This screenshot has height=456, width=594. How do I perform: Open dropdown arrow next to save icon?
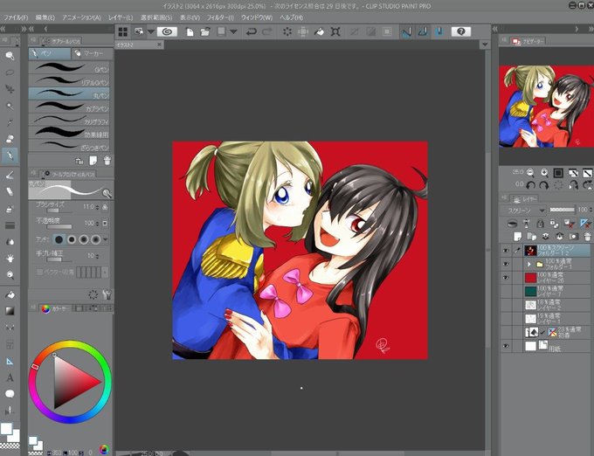[x=233, y=31]
